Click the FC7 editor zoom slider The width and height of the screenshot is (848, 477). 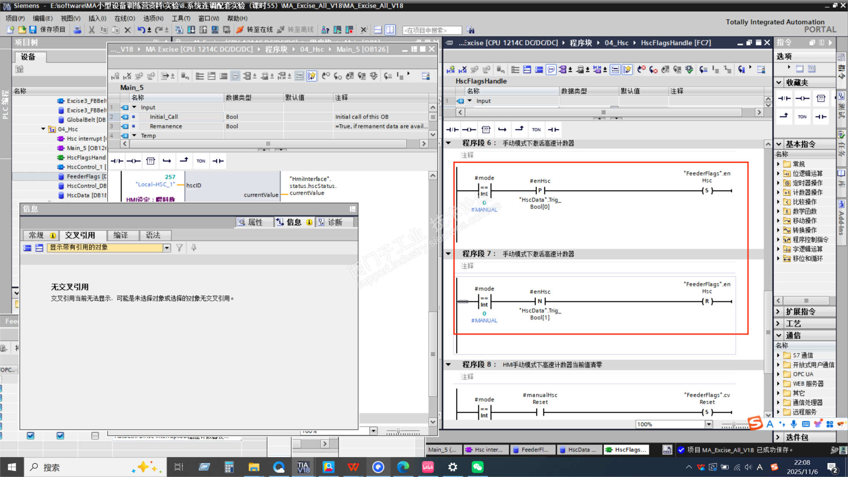(x=734, y=424)
